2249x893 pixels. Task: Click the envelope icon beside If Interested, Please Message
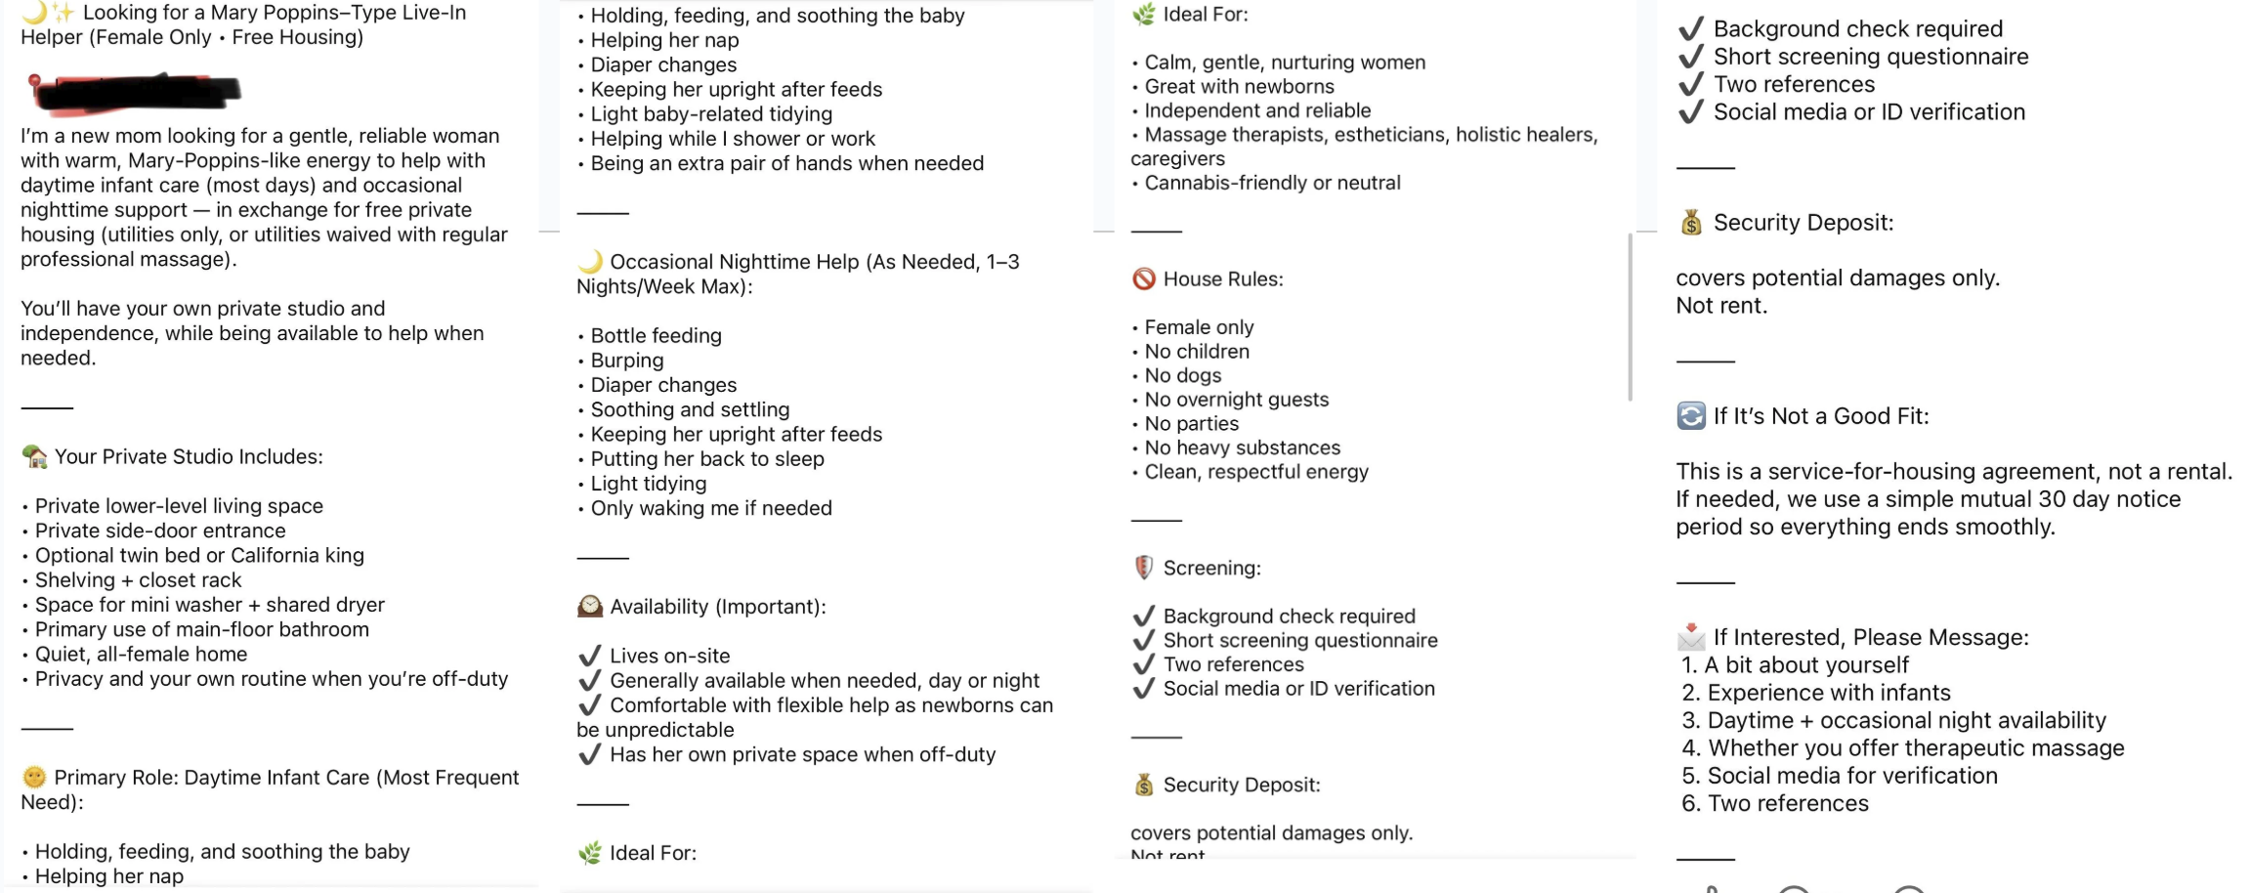(1691, 637)
